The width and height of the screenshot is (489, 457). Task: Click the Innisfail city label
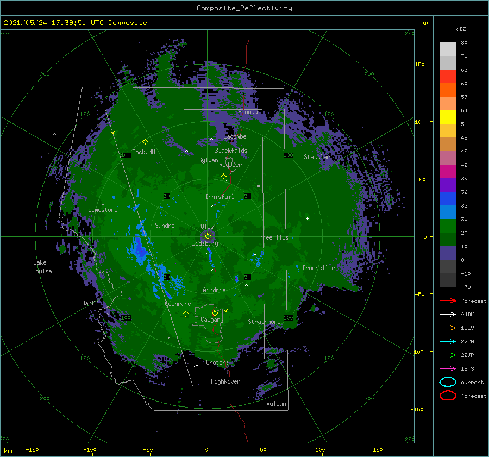click(220, 197)
